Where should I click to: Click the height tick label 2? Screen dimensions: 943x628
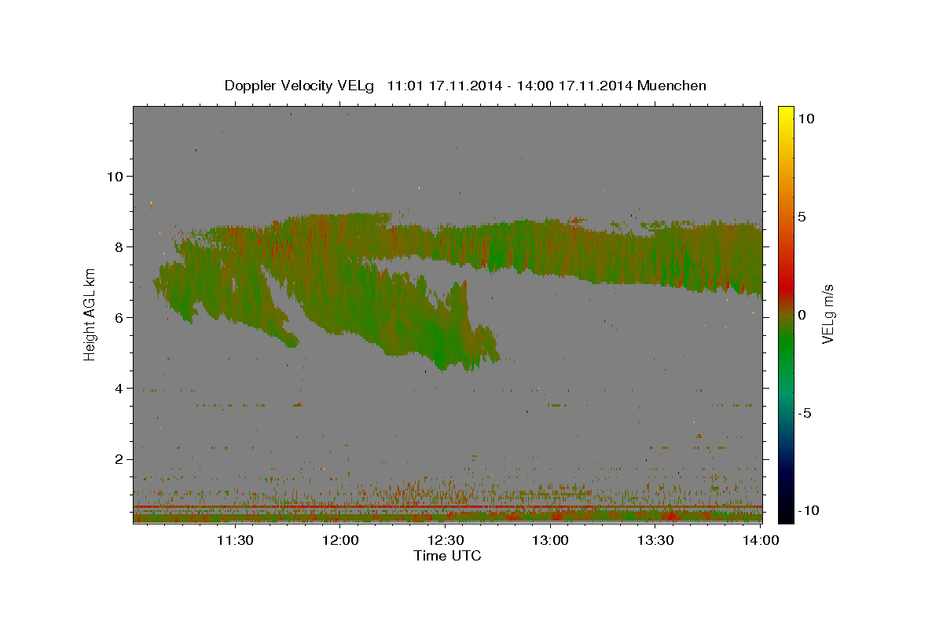point(117,459)
